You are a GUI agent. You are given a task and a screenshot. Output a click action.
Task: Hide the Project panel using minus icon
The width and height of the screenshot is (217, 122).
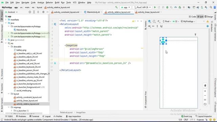tap(47, 12)
